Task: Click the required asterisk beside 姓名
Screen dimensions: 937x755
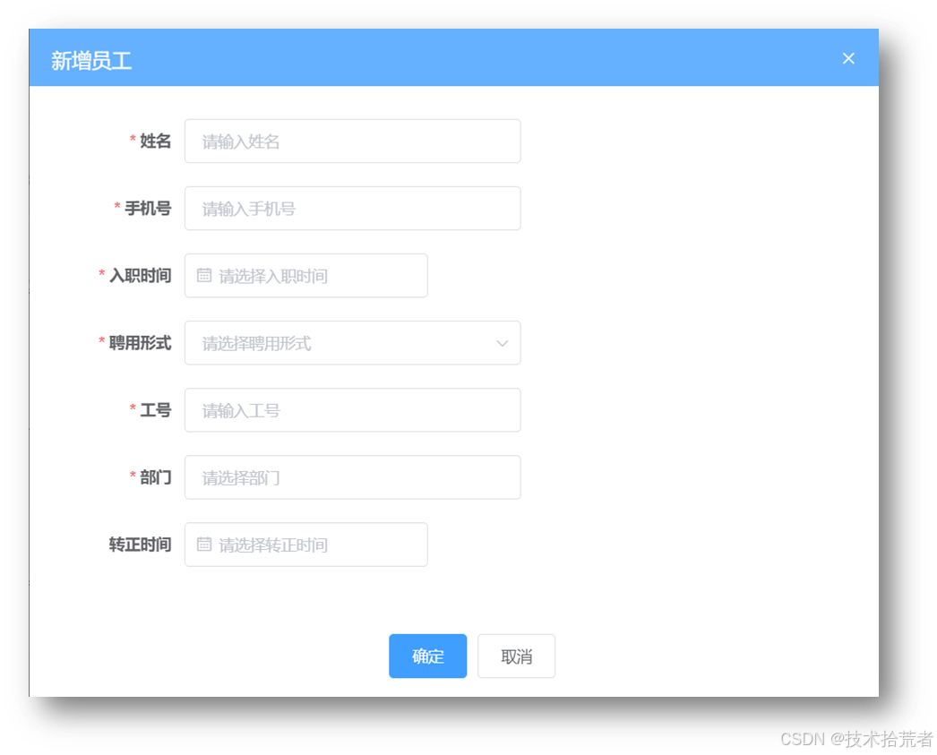Action: point(133,141)
